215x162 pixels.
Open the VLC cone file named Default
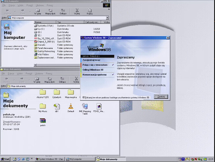pos(71,106)
